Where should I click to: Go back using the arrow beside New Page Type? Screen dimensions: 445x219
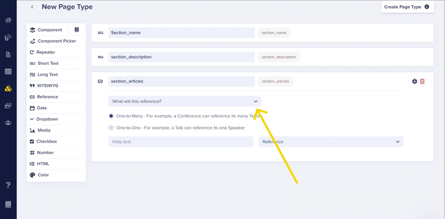click(x=32, y=7)
